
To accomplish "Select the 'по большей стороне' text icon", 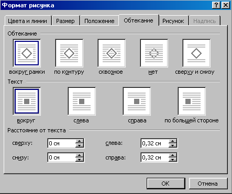I will [x=192, y=101].
